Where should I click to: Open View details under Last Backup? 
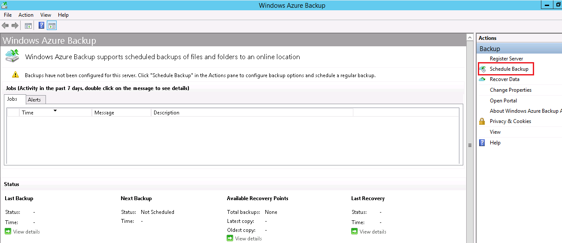pyautogui.click(x=27, y=232)
